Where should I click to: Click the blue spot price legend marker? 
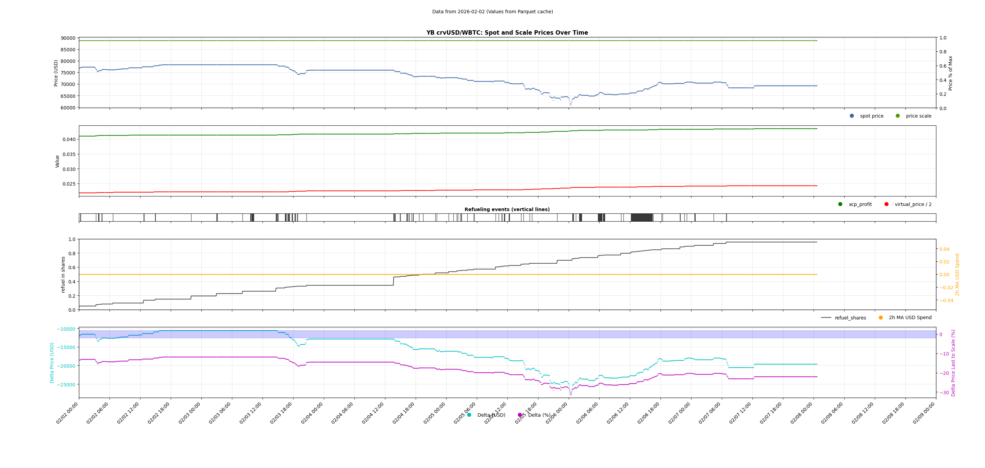[852, 116]
